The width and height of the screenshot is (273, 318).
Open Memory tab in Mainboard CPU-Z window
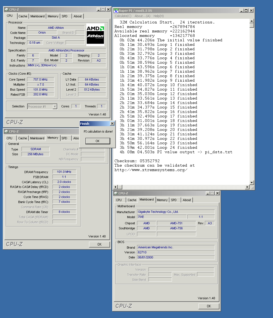point(162,200)
